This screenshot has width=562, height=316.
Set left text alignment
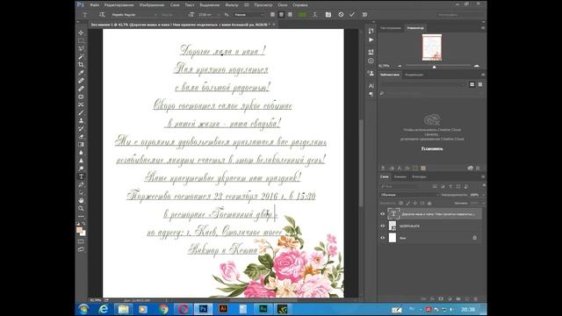click(x=272, y=15)
